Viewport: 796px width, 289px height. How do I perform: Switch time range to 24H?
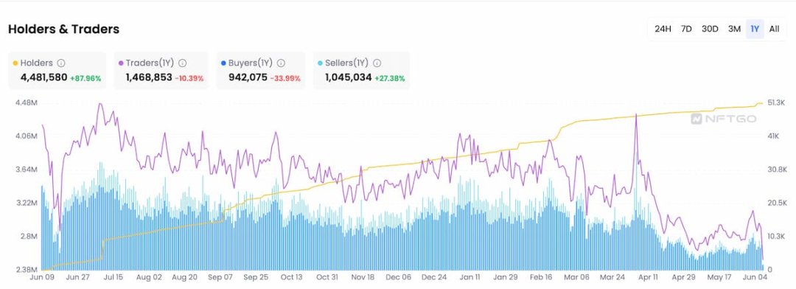pyautogui.click(x=663, y=29)
